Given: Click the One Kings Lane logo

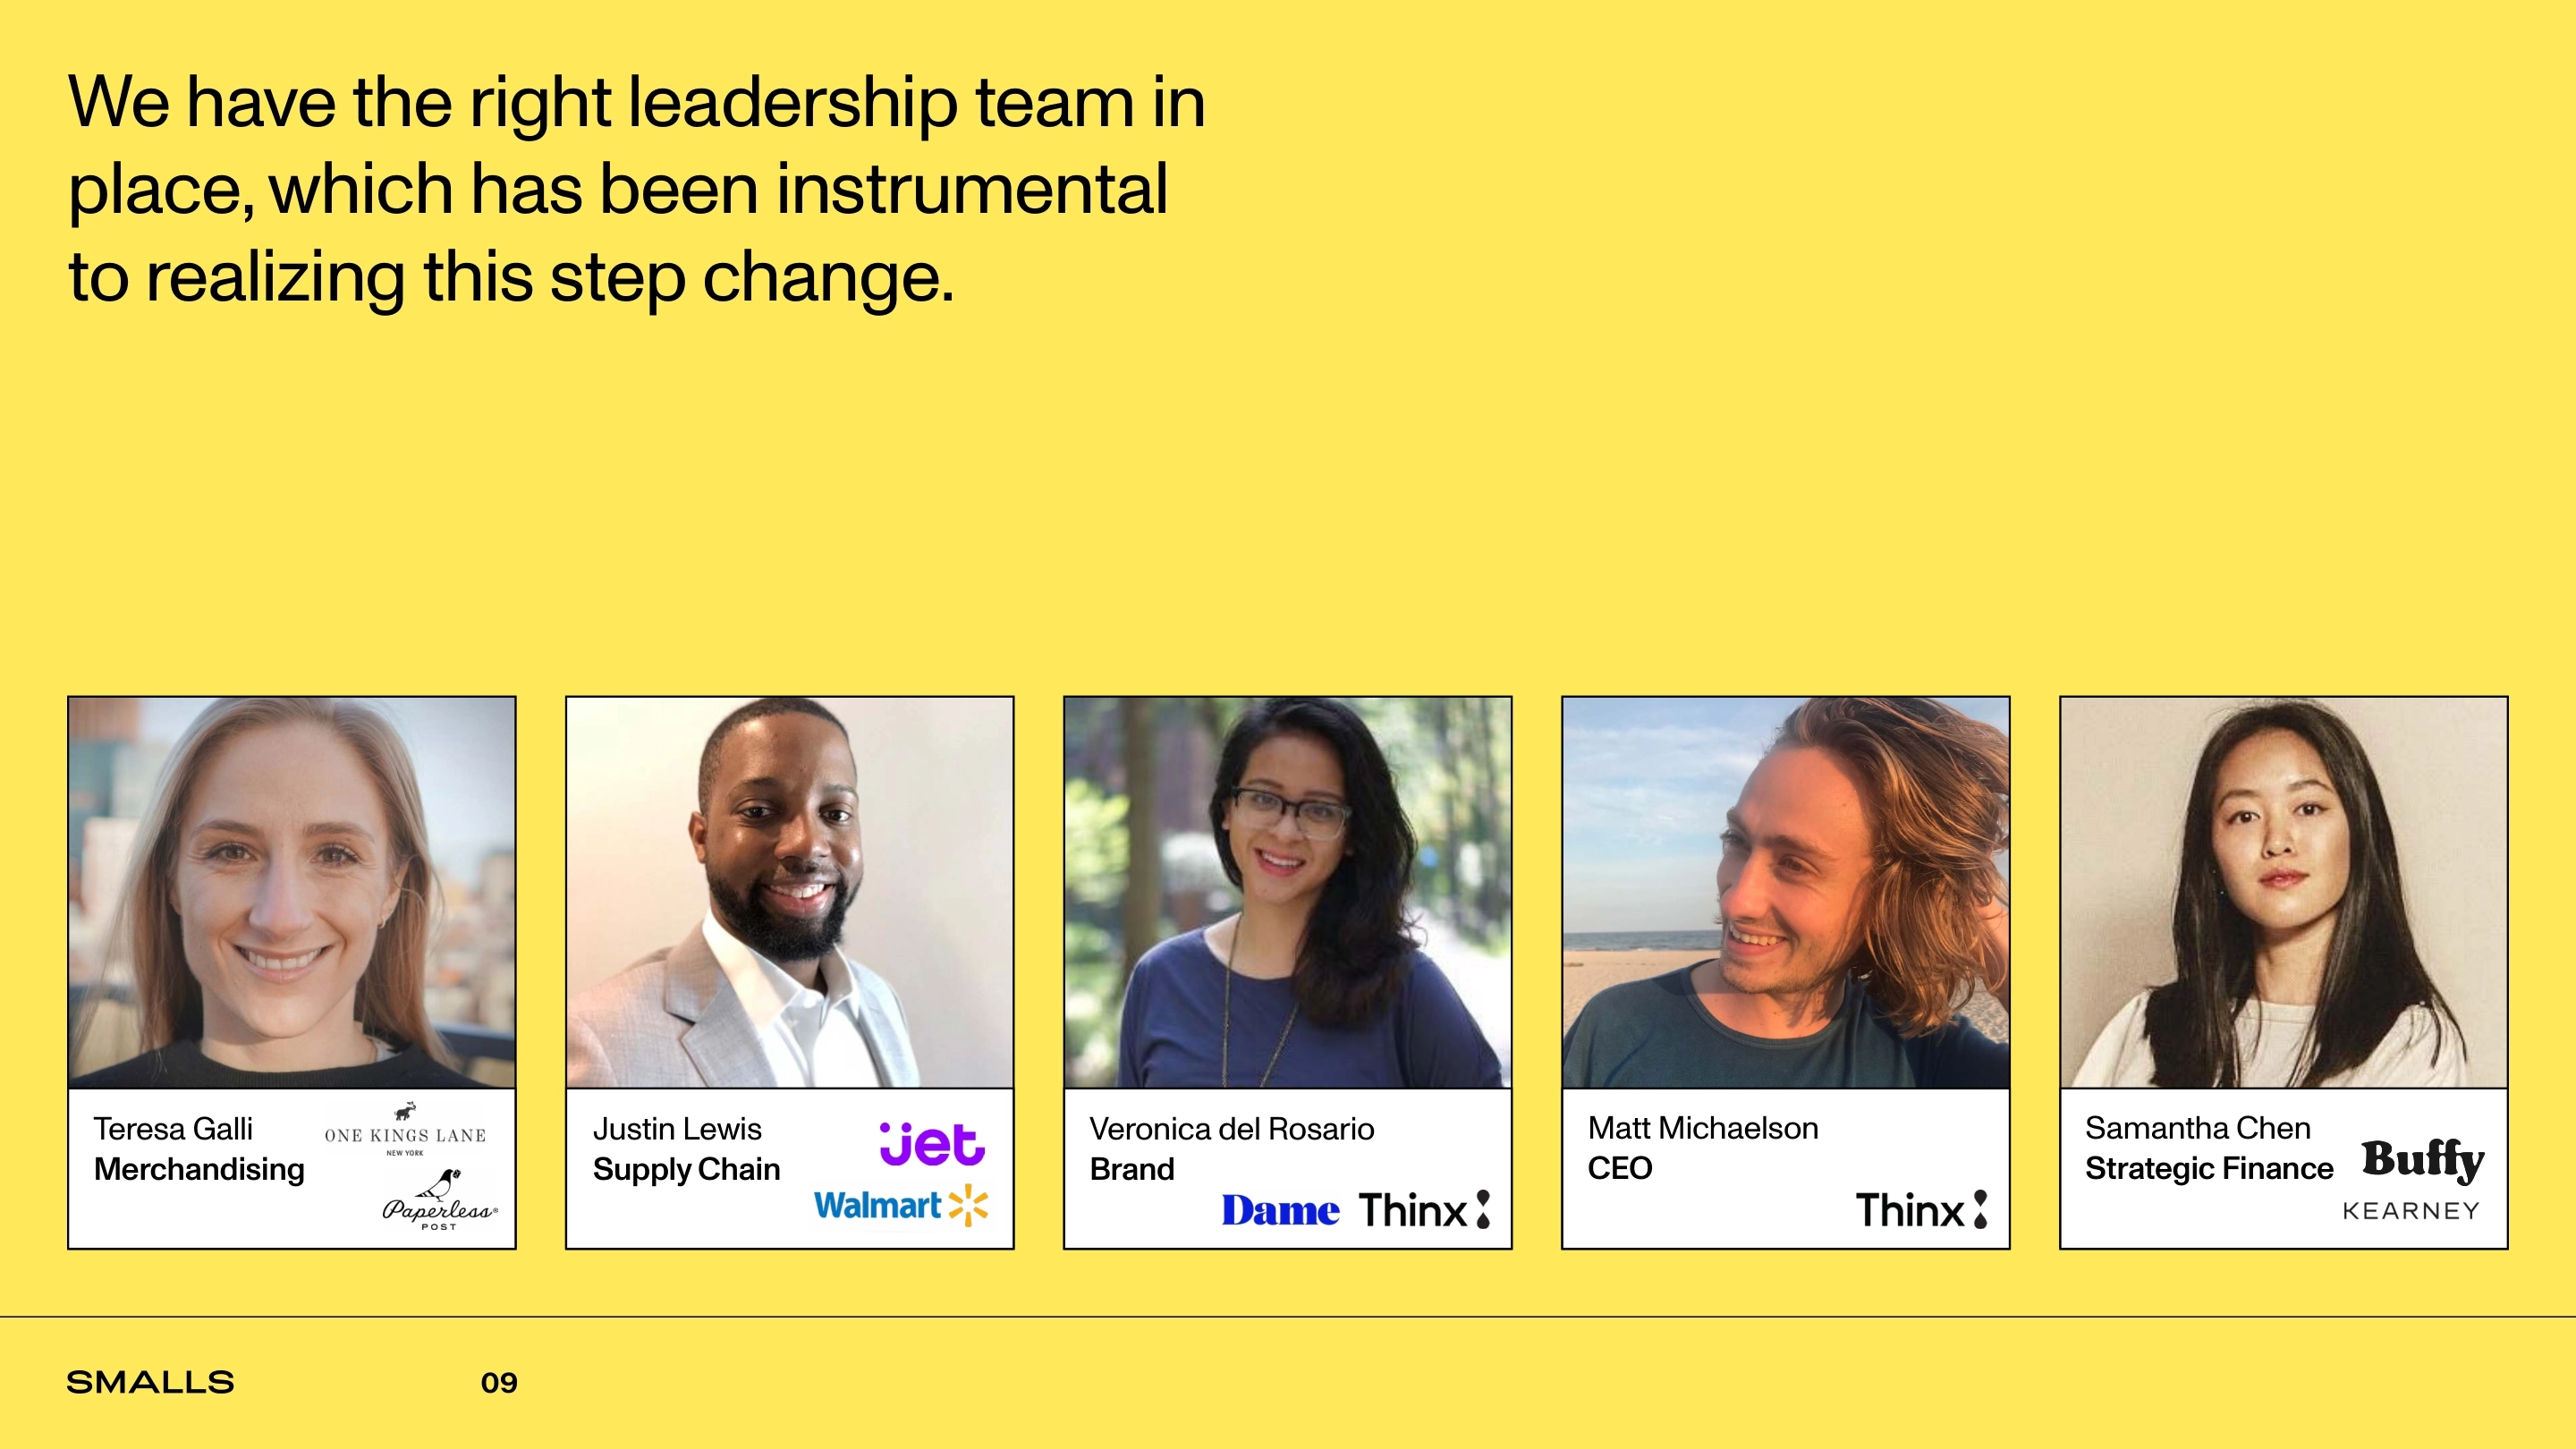Looking at the screenshot, I should (x=405, y=1130).
